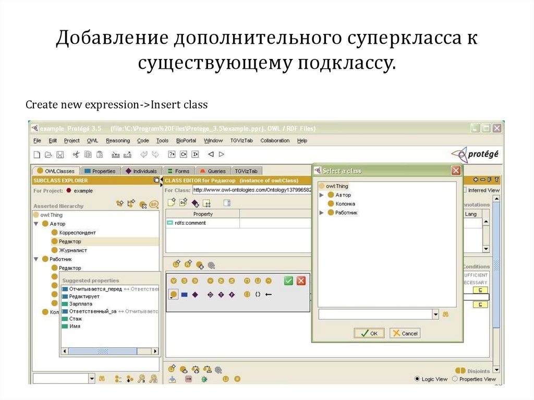Add annotation property with the purple diamond plus icon

[195, 203]
